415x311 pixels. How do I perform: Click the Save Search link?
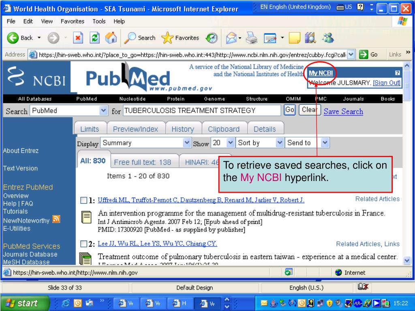343,111
